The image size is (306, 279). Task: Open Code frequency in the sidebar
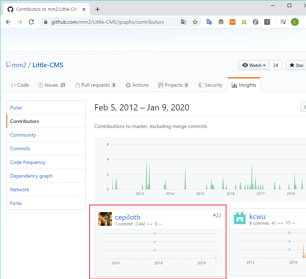46,162
